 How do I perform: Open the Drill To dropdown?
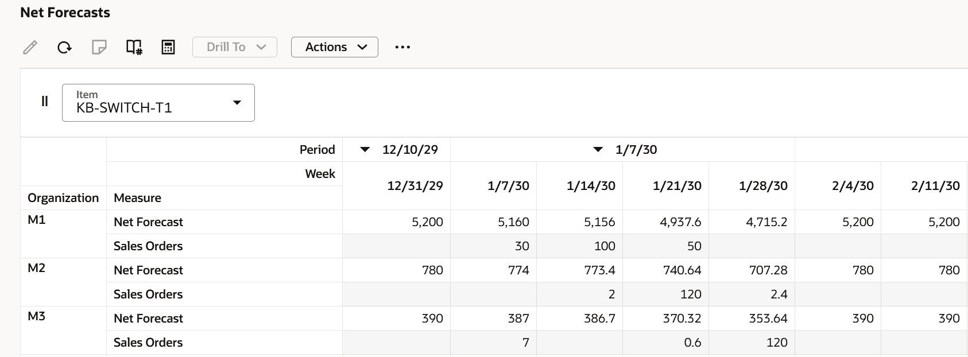235,47
